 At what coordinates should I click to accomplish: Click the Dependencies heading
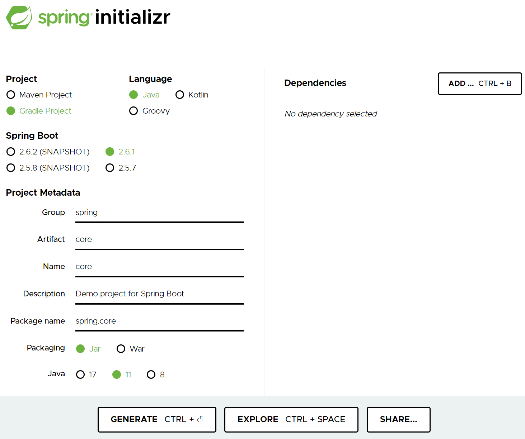315,83
